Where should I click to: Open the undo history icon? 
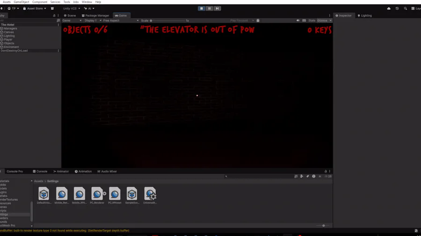[x=397, y=8]
